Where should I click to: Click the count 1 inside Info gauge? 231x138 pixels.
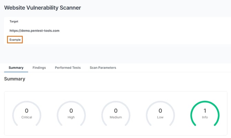pyautogui.click(x=205, y=111)
